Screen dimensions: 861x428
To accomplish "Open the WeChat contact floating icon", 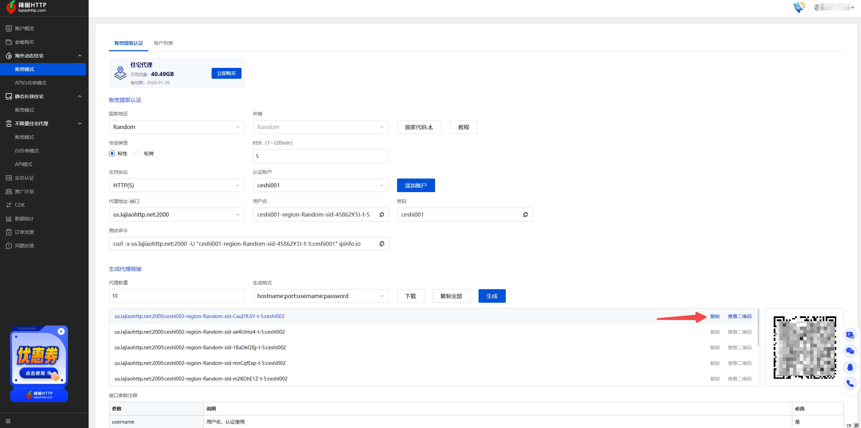I will tap(850, 351).
